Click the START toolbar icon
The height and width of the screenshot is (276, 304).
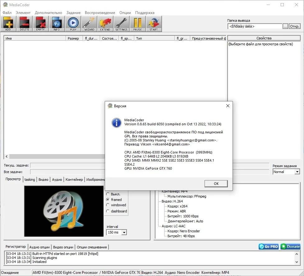click(154, 24)
